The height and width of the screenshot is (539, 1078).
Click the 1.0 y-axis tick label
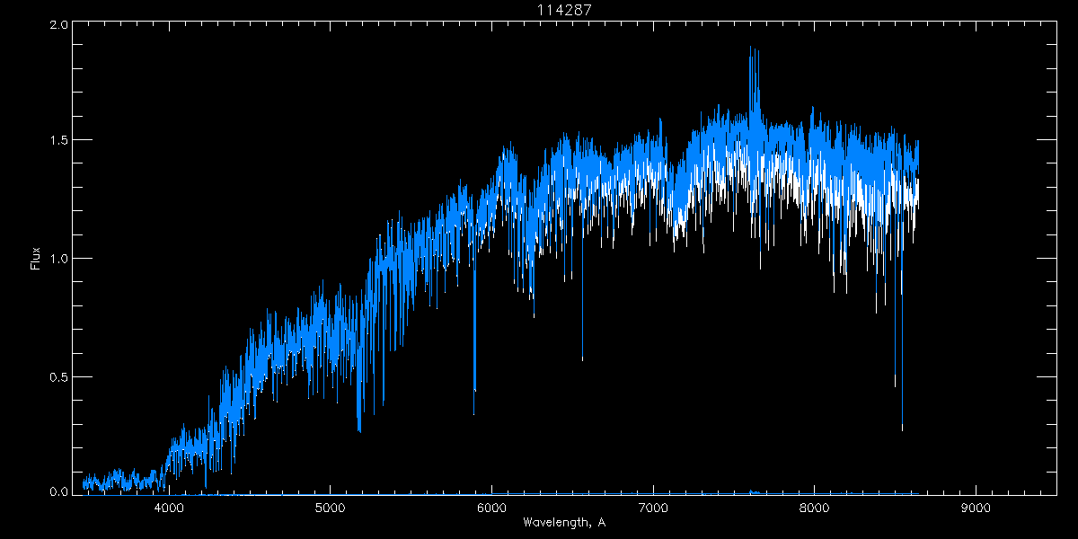click(x=56, y=259)
